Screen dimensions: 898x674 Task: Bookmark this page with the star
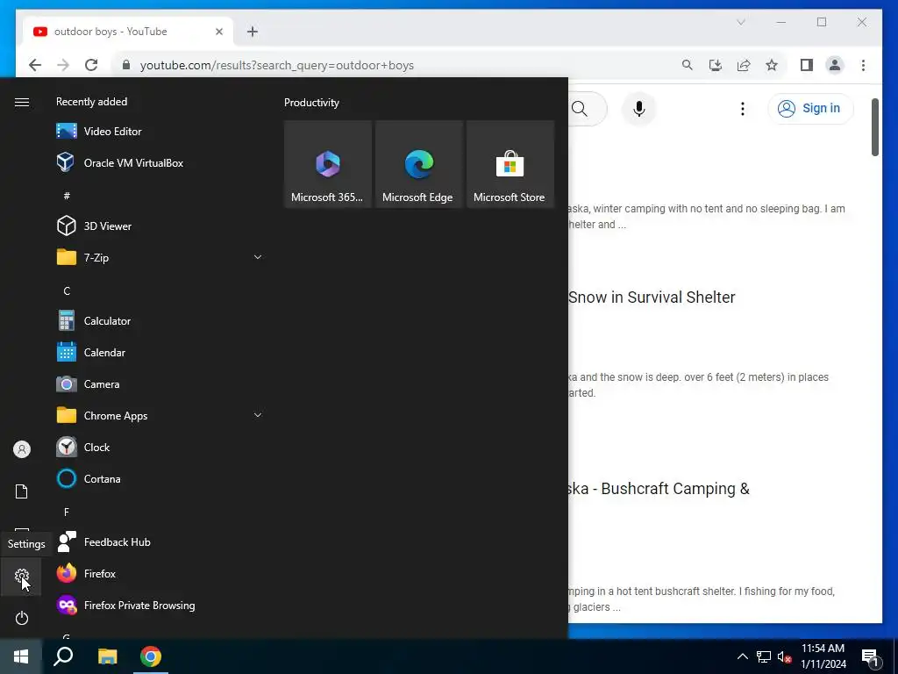point(772,65)
